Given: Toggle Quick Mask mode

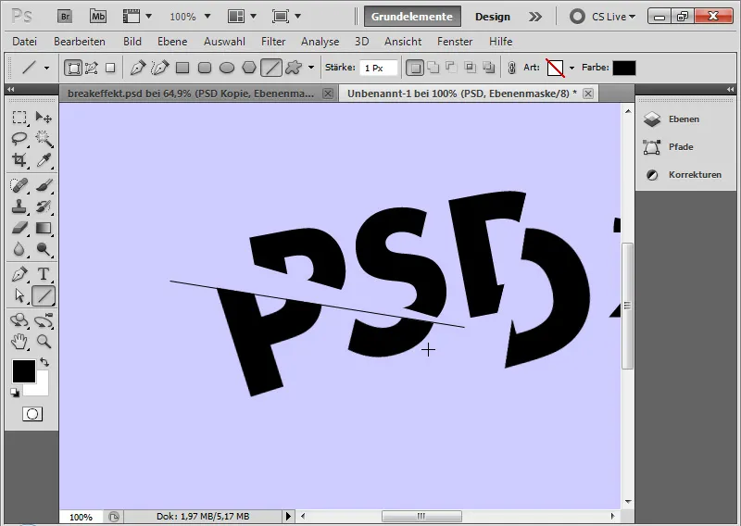Looking at the screenshot, I should pos(32,415).
